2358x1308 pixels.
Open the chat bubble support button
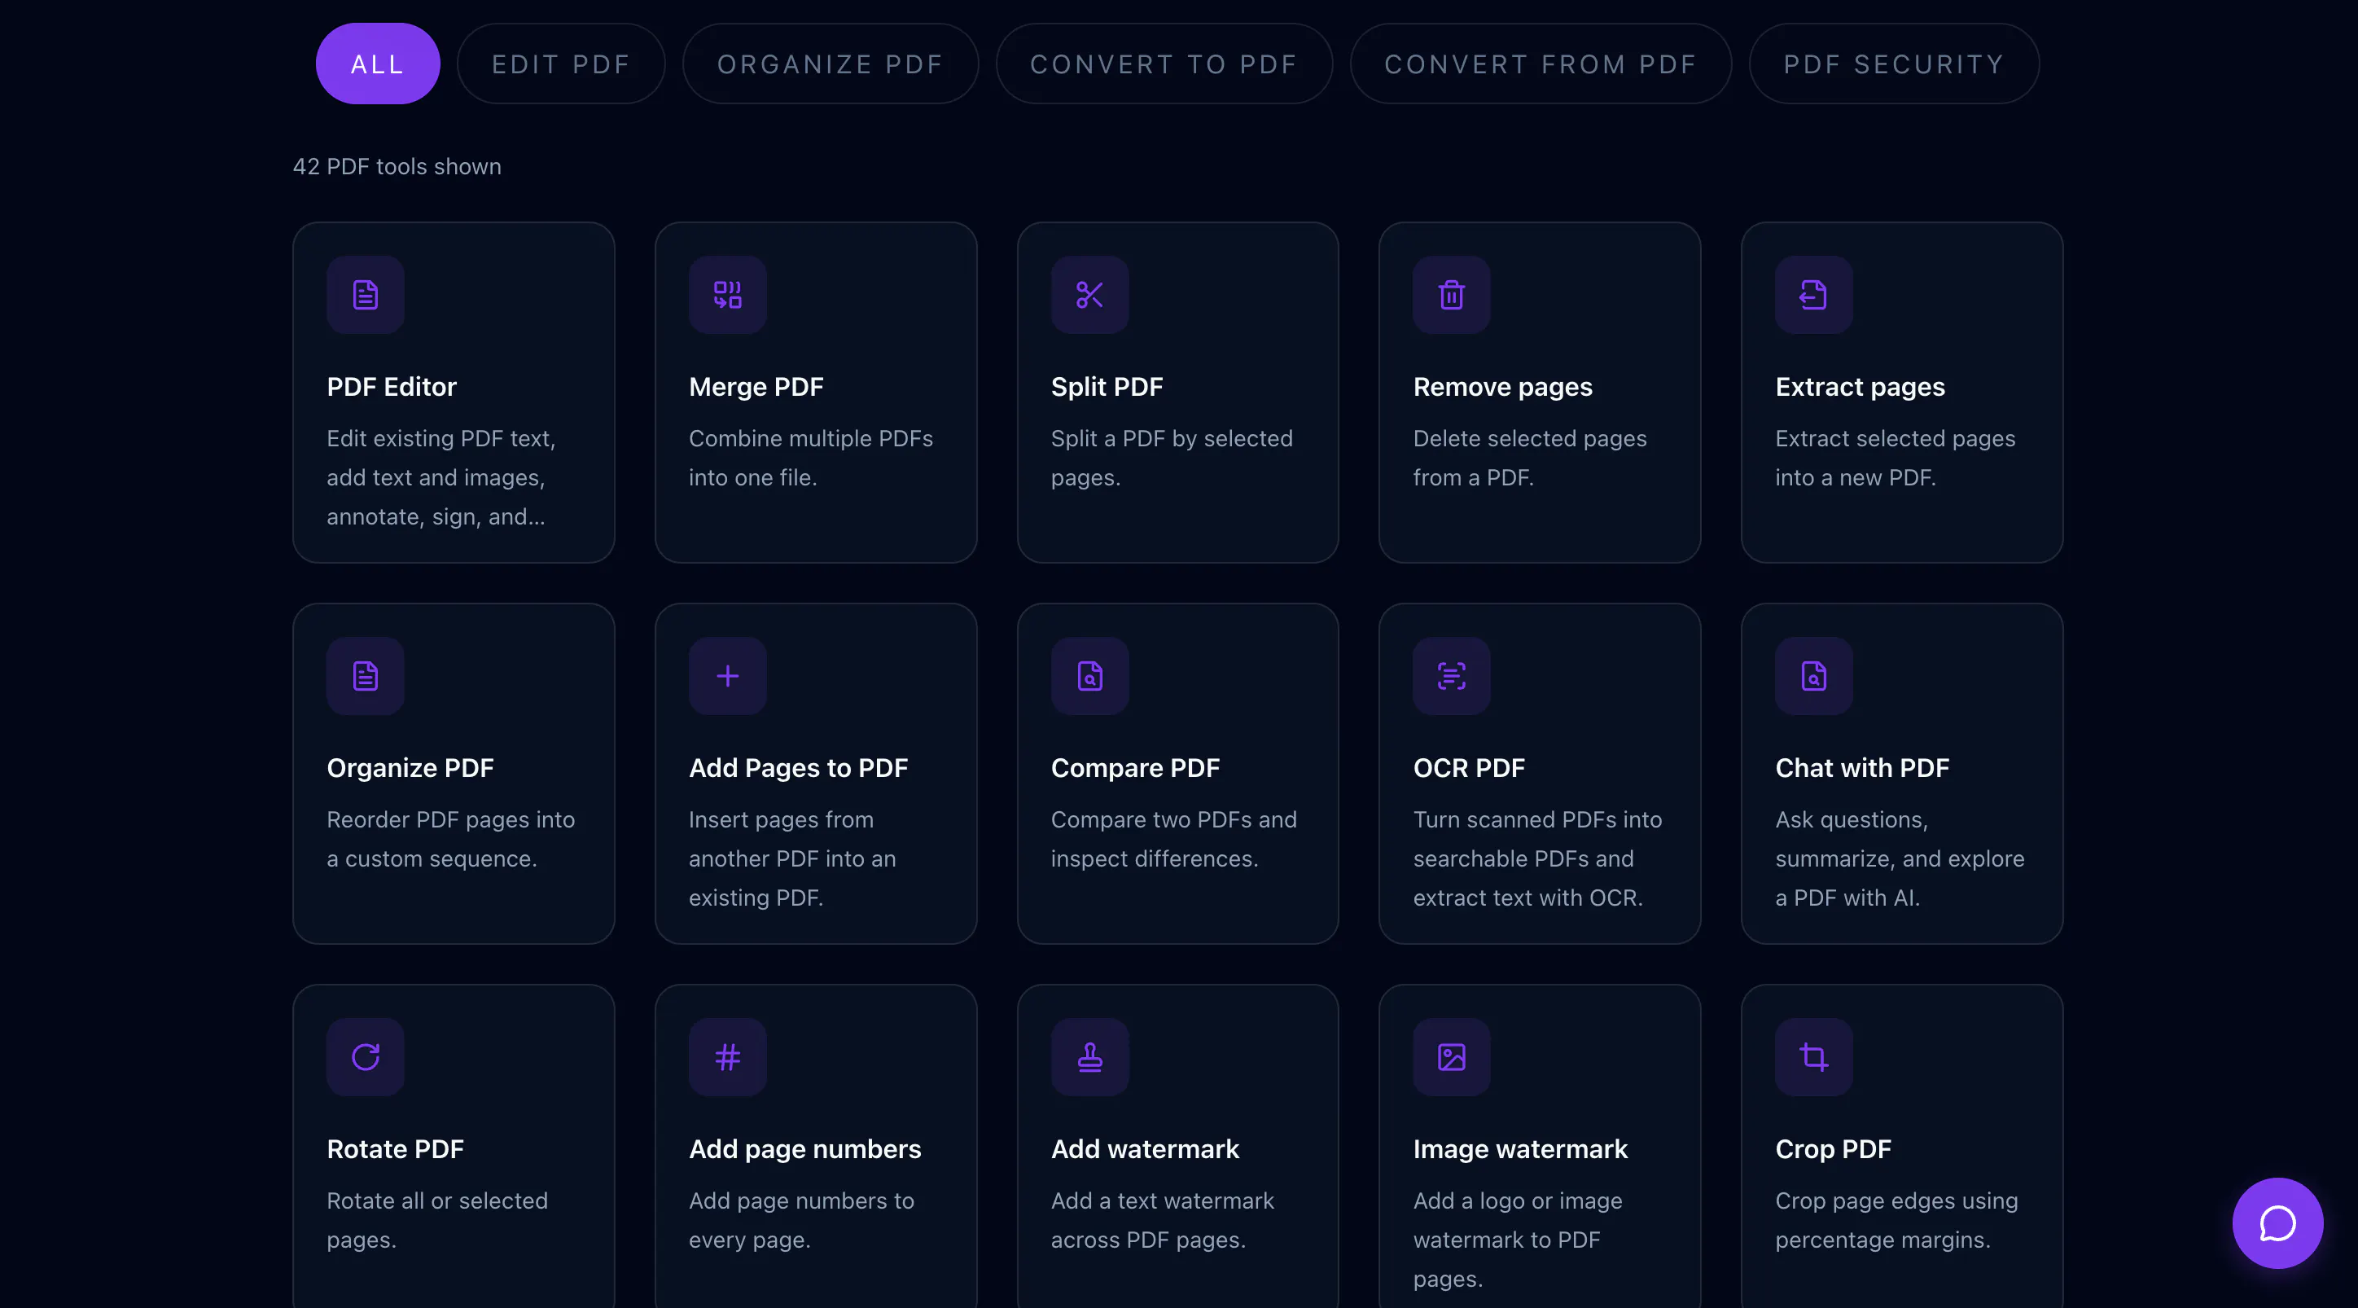click(x=2277, y=1222)
